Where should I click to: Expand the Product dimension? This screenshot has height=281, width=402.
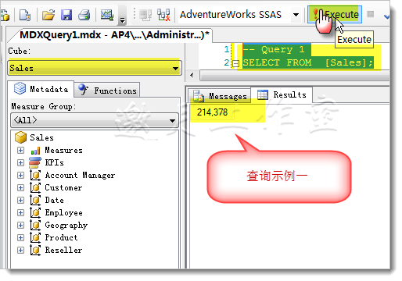pos(20,237)
